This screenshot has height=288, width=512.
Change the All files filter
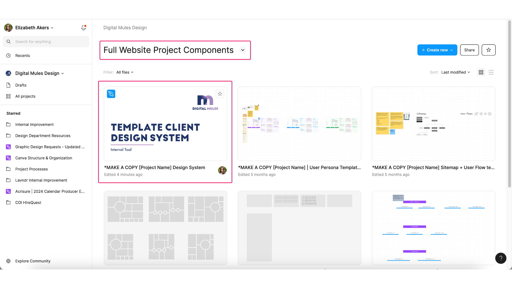point(125,72)
